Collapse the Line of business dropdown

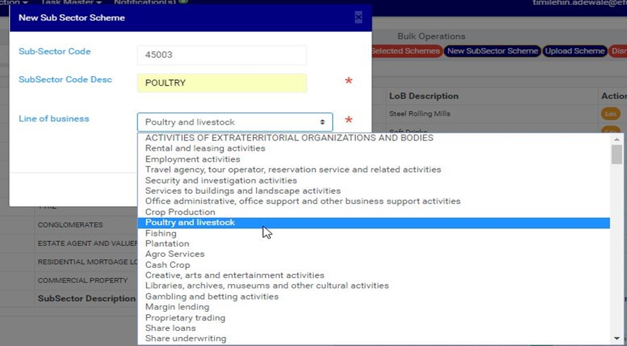[235, 122]
